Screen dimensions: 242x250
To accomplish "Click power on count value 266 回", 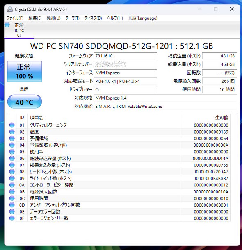I will click(x=219, y=81).
